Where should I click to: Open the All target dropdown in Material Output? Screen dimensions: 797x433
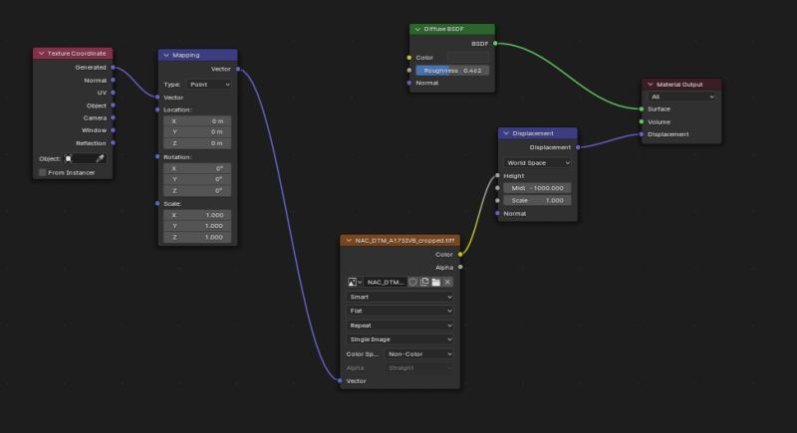[681, 97]
